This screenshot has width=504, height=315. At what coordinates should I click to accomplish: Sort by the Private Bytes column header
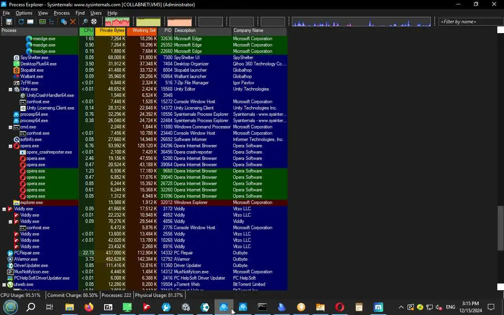click(111, 31)
